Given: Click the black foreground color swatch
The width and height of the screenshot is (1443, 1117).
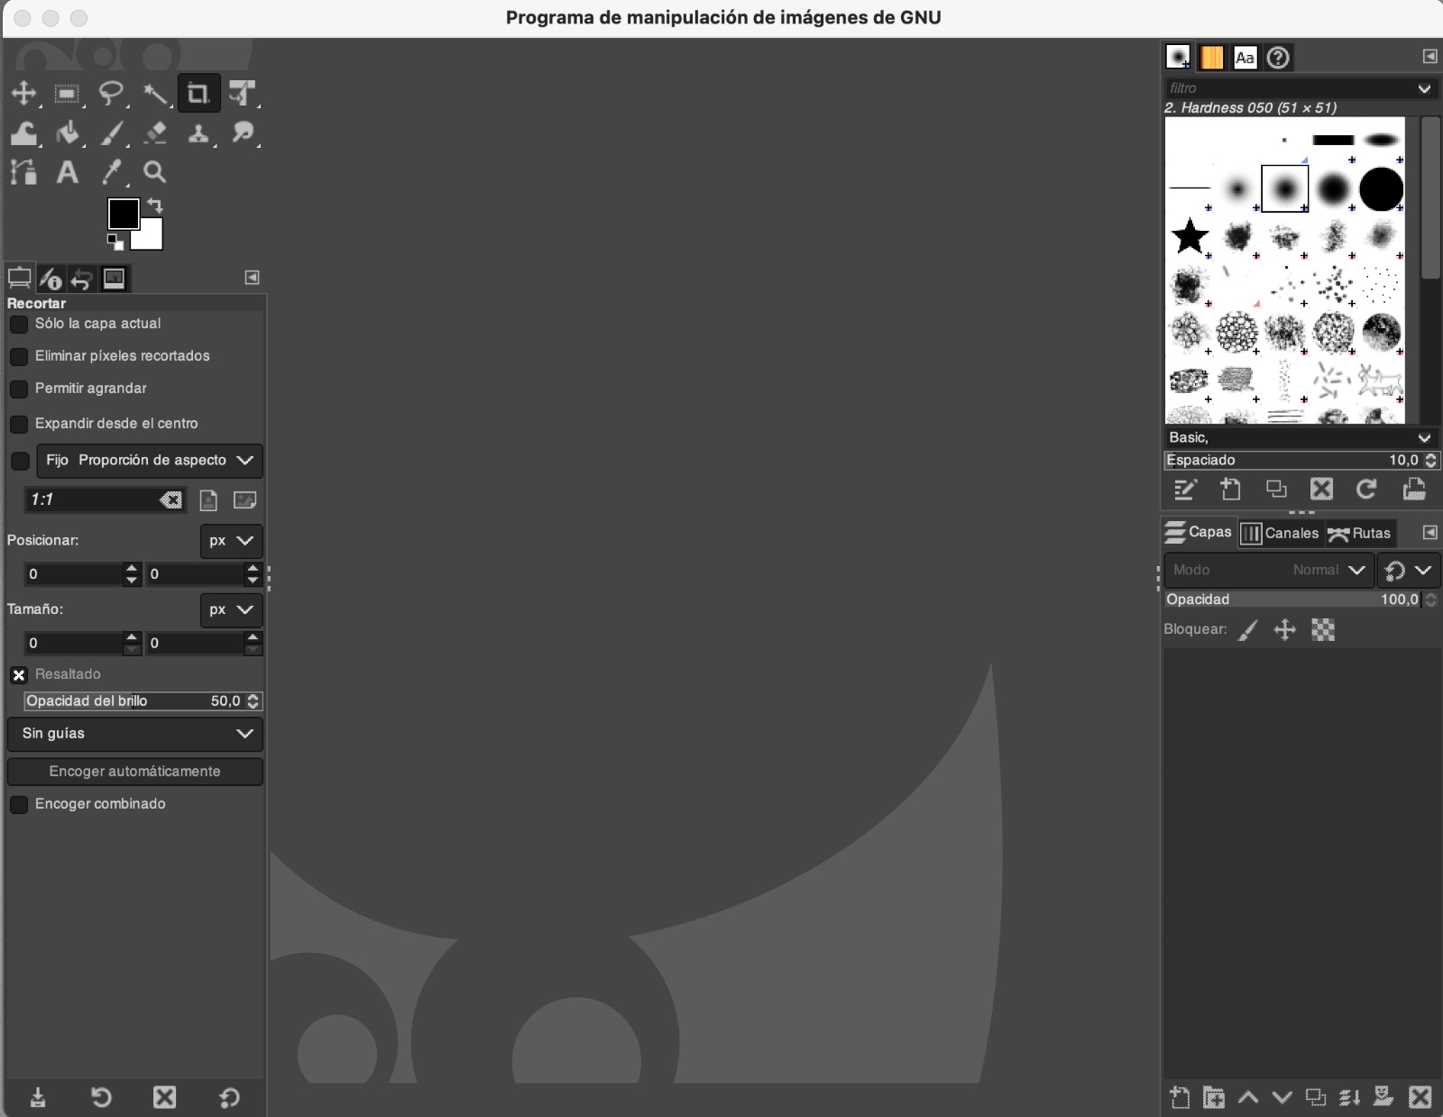Looking at the screenshot, I should coord(123,214).
